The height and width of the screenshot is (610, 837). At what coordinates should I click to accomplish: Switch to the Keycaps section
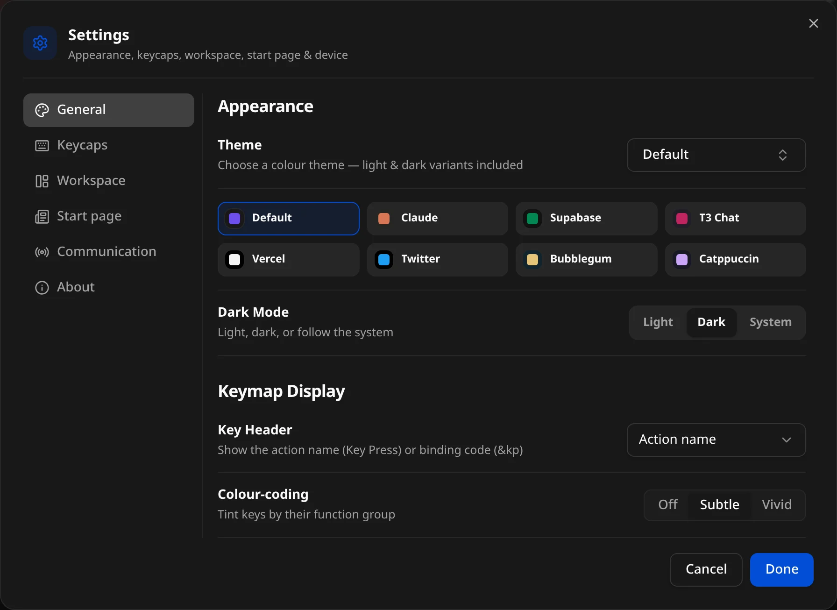[109, 146]
